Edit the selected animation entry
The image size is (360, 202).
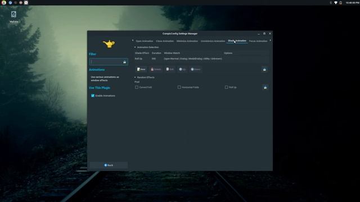coord(170,69)
